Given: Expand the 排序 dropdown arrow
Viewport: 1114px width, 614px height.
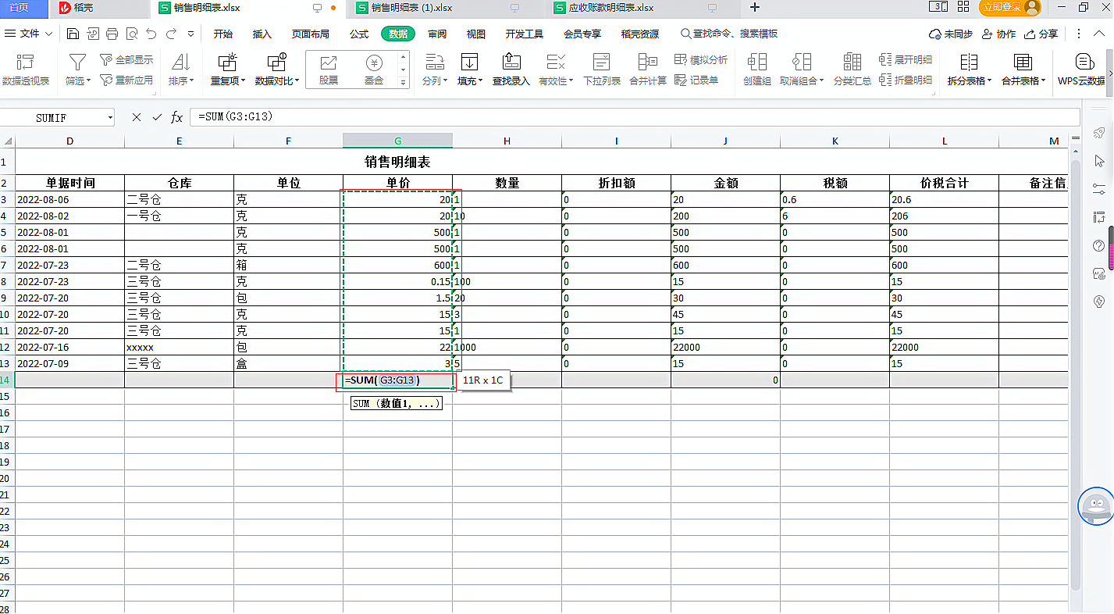Looking at the screenshot, I should coord(192,80).
